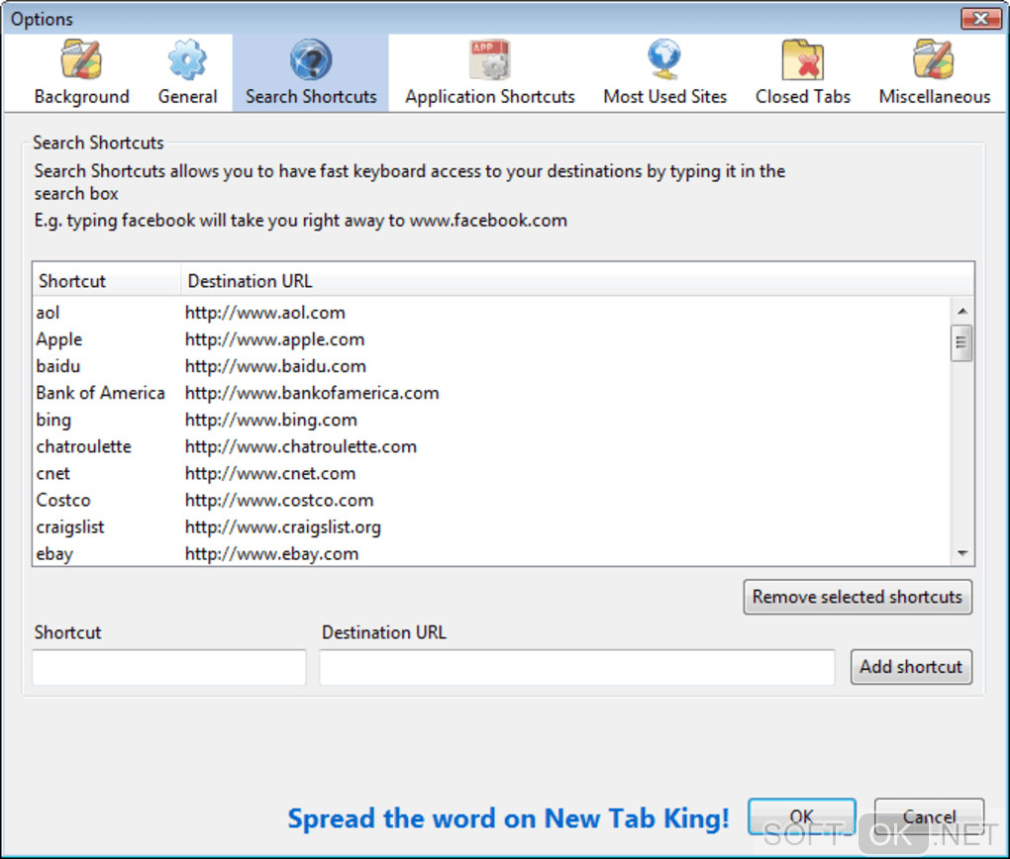Select the aol shortcut row
The height and width of the screenshot is (859, 1010).
coord(491,313)
